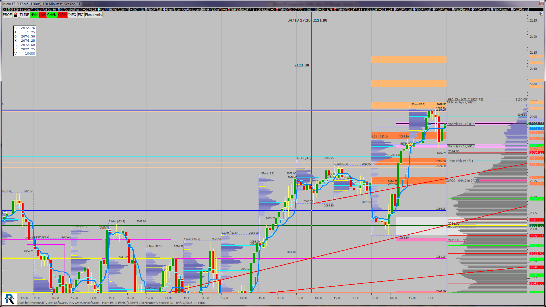Click the red stacked-arrow icon button next to PROF

[16, 15]
